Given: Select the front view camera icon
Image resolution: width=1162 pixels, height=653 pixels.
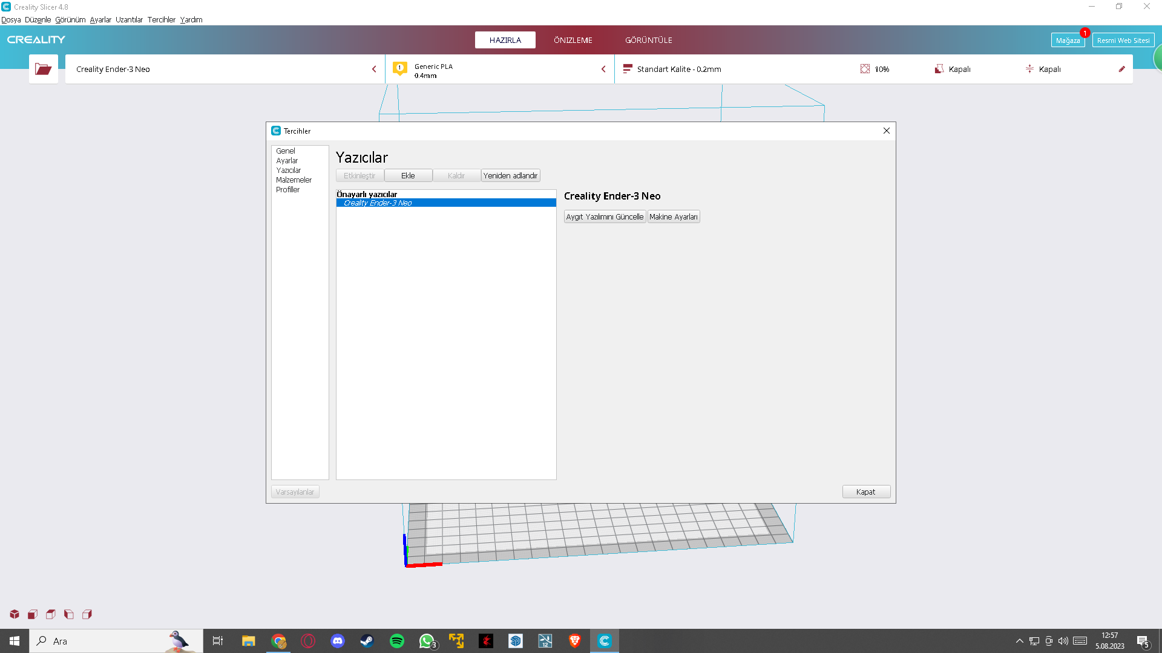Looking at the screenshot, I should (33, 614).
